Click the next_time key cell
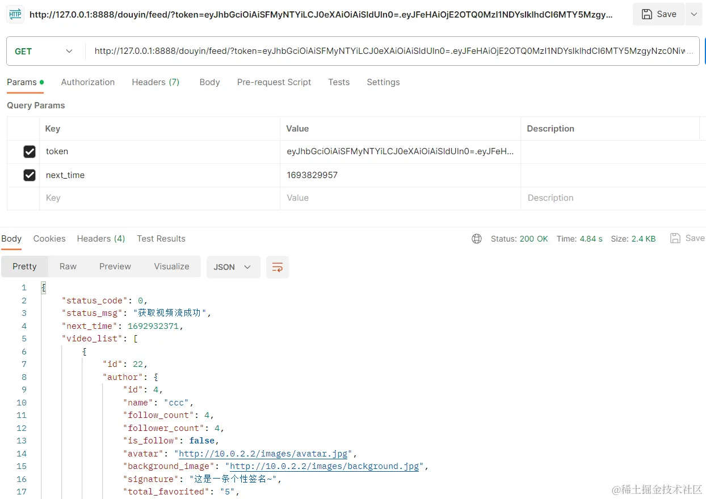This screenshot has height=499, width=706. [x=159, y=175]
